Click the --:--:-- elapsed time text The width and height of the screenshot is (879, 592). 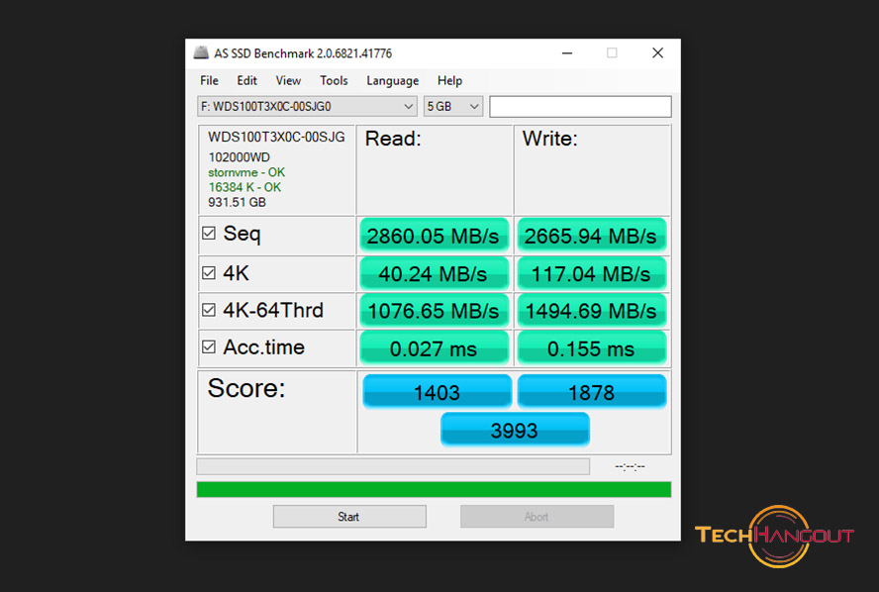click(631, 466)
